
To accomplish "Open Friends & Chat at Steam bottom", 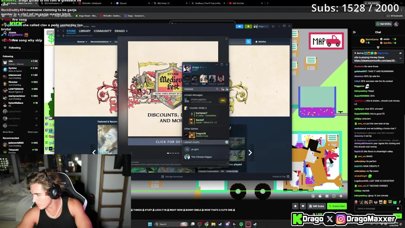I will [x=281, y=177].
